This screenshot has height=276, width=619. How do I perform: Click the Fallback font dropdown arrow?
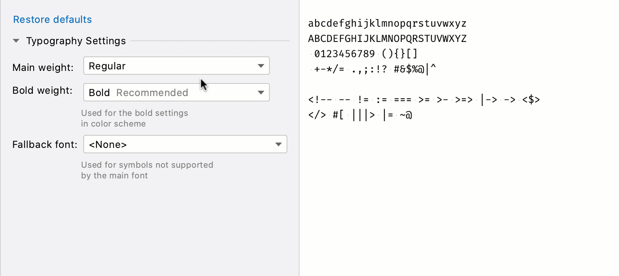pos(279,144)
